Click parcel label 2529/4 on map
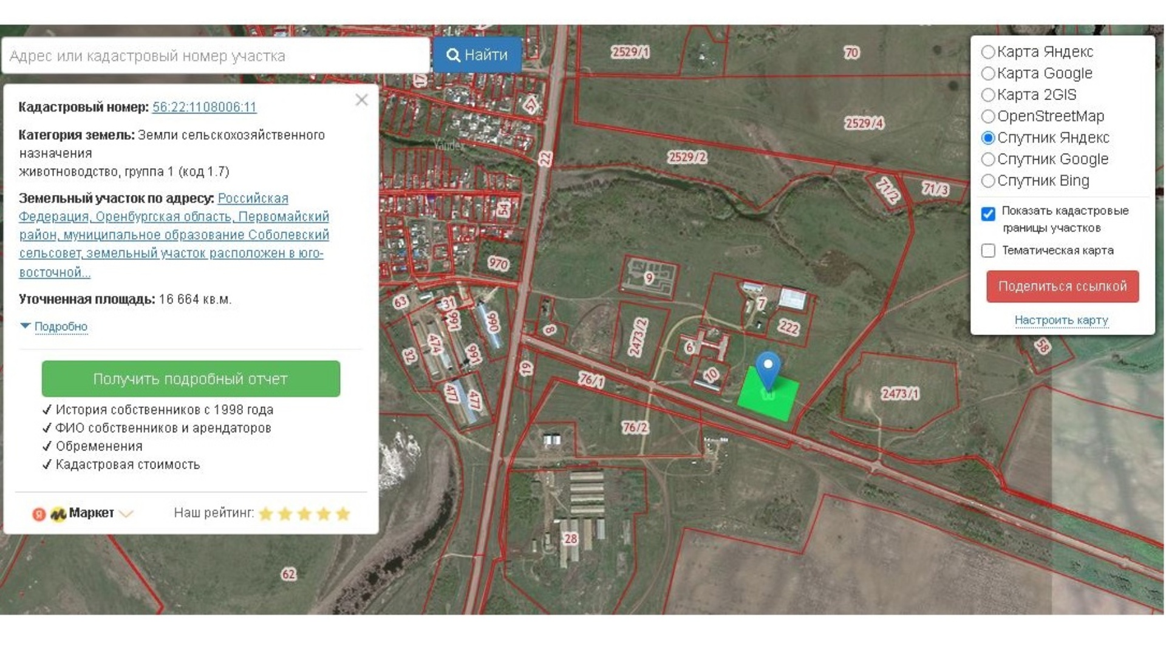1166x646 pixels. coord(864,123)
